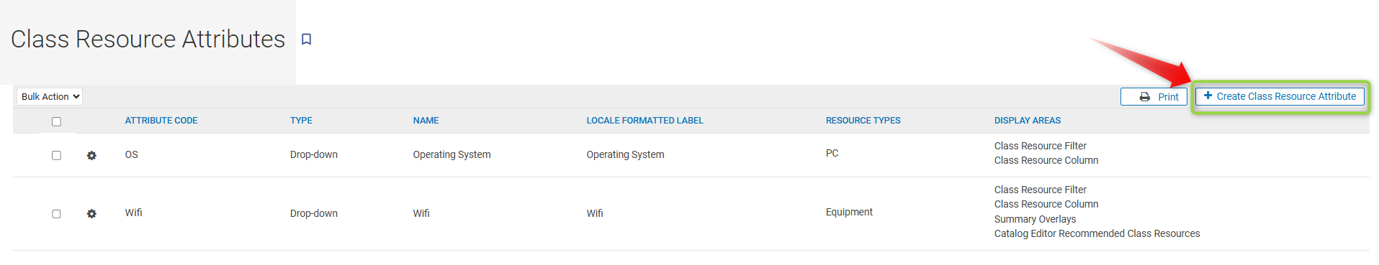Click the OS attribute code cell
Screen dimensions: 1379x265
[x=131, y=154]
